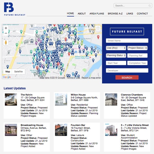Open 5 – 7 Little Victoria Street title
This screenshot has height=154, width=154.
pyautogui.click(x=135, y=125)
